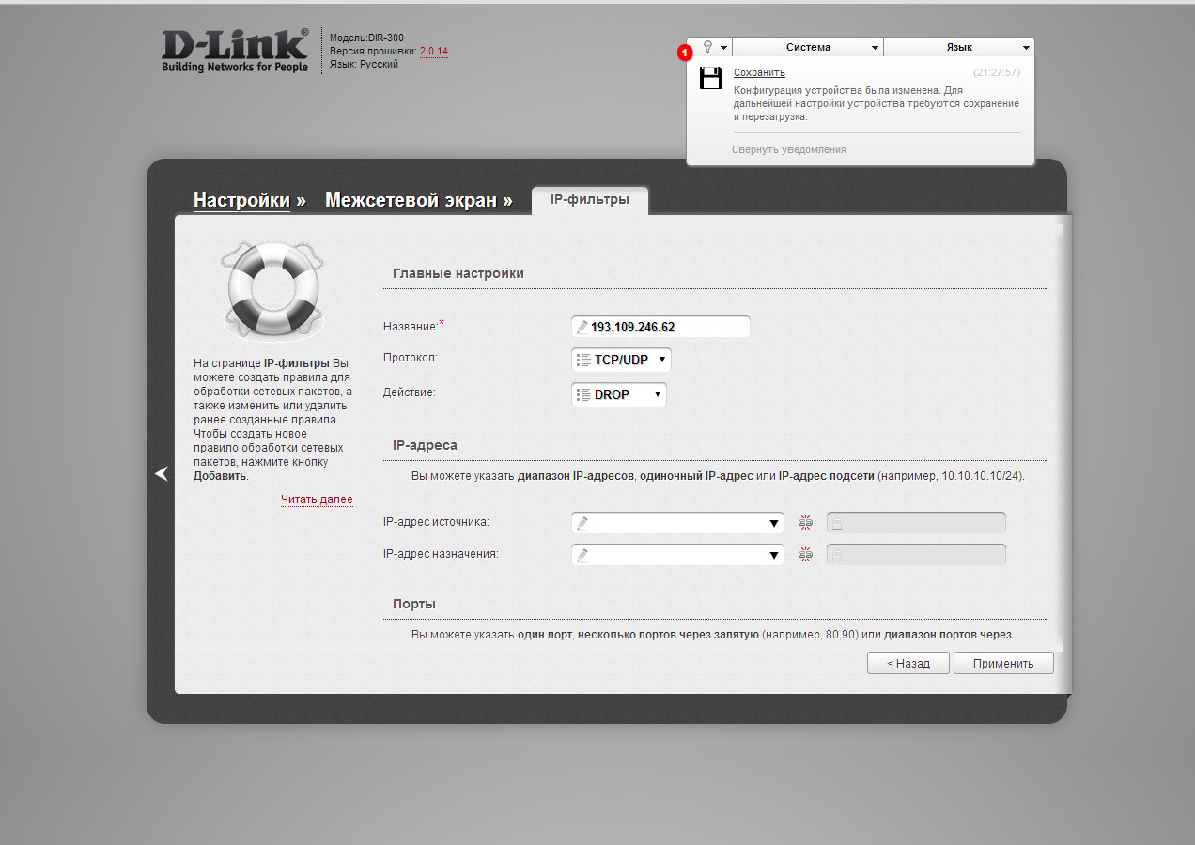Click the destination IP range link icon
The width and height of the screenshot is (1195, 845).
[804, 555]
